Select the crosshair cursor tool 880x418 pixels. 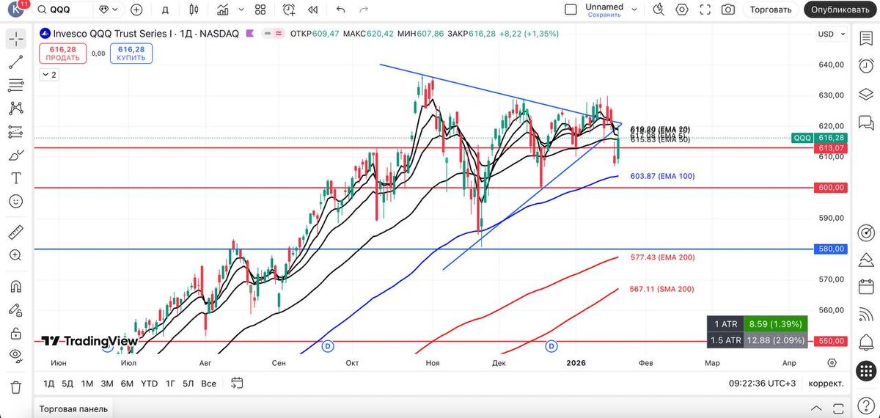coord(16,40)
